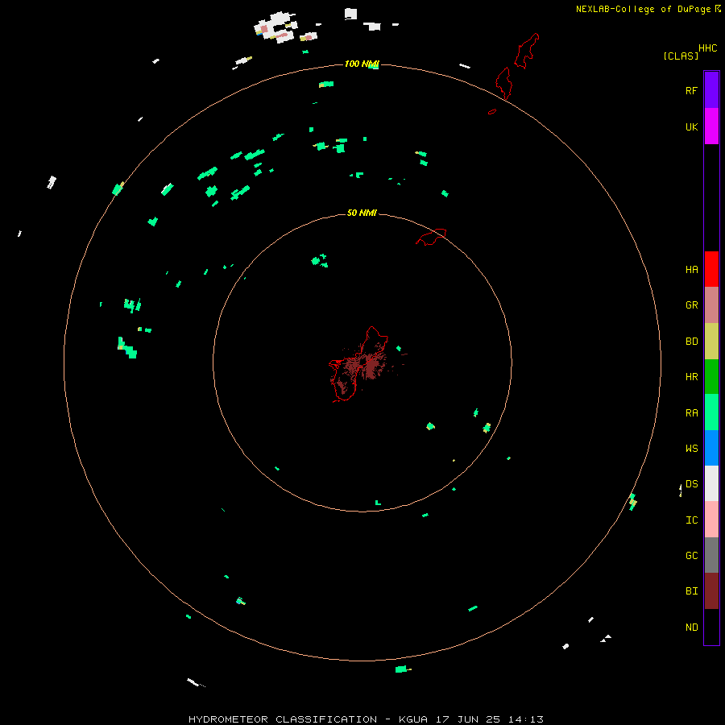This screenshot has width=725, height=725.
Task: Click the DS legend label
Action: click(x=691, y=483)
